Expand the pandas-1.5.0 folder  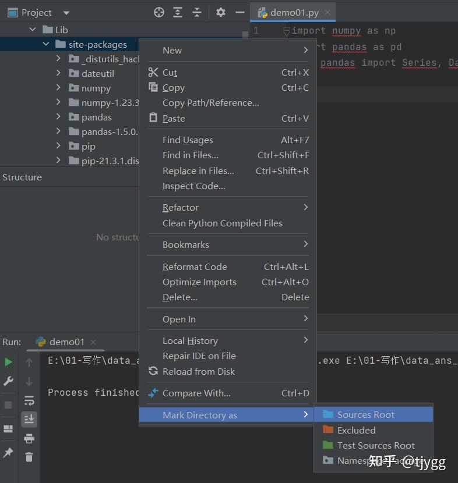pos(58,131)
